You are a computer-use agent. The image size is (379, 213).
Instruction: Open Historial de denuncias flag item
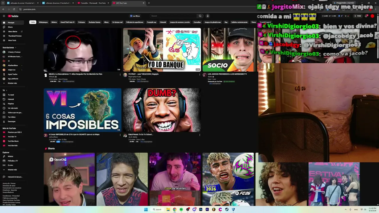point(13,177)
